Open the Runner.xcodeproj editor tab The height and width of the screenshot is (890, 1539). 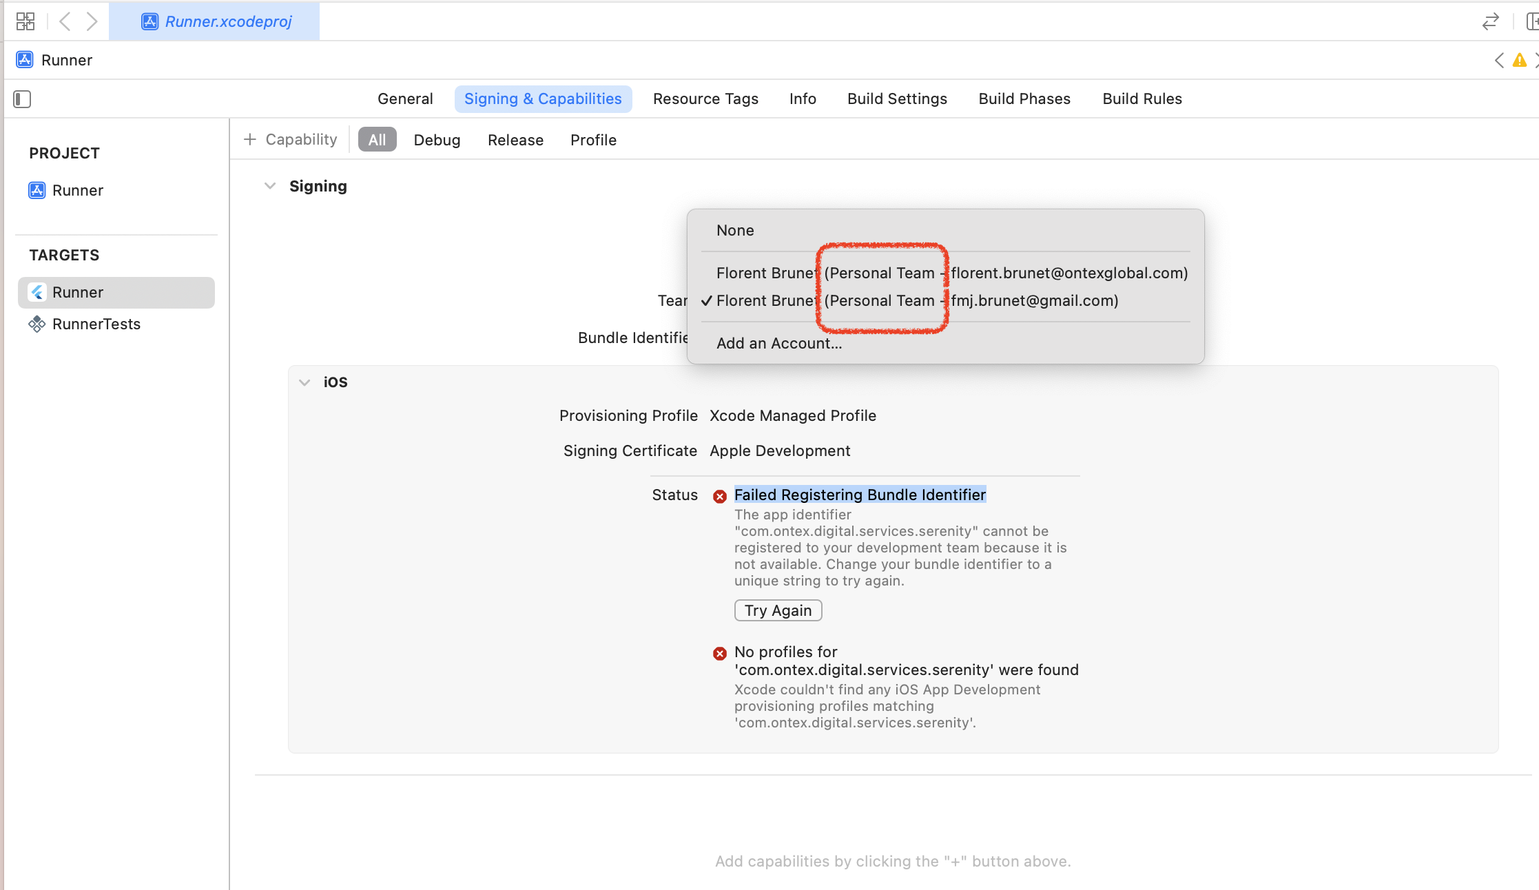tap(216, 21)
